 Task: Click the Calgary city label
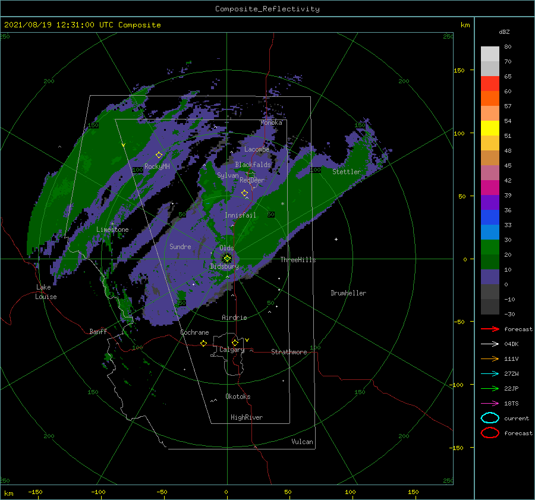(232, 350)
